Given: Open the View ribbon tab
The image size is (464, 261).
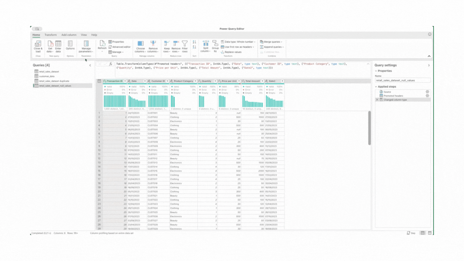Looking at the screenshot, I should [x=84, y=35].
